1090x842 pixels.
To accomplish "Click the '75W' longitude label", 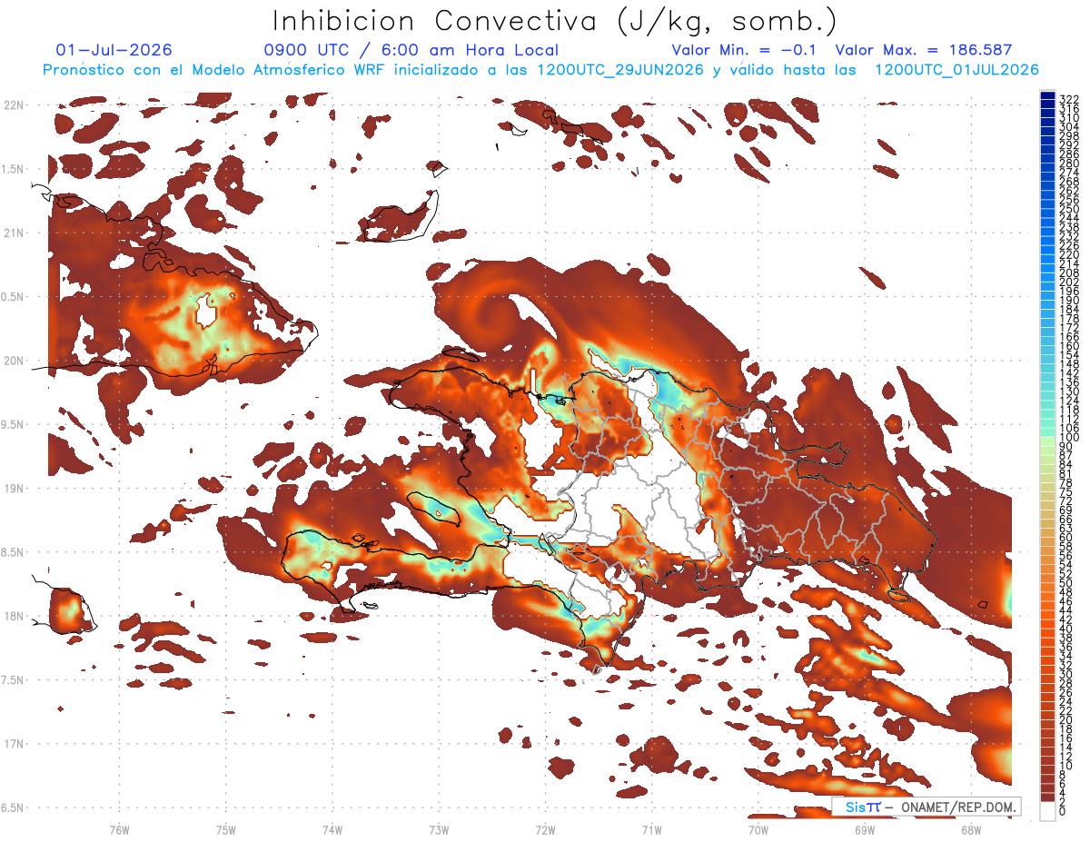I will 226,828.
